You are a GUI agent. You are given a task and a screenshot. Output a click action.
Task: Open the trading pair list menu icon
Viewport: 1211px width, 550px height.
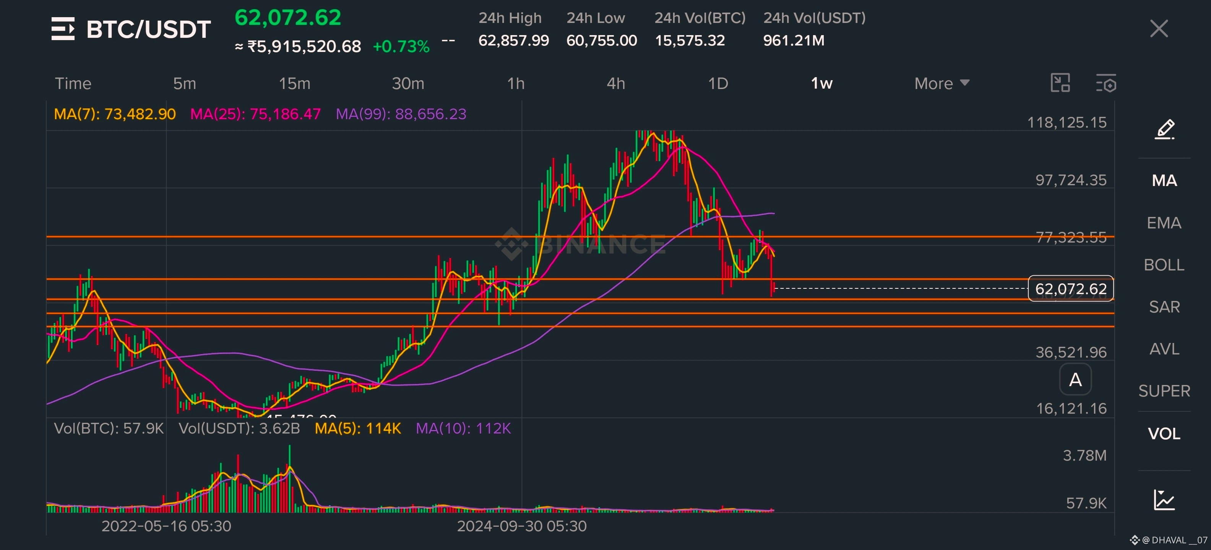pos(63,29)
